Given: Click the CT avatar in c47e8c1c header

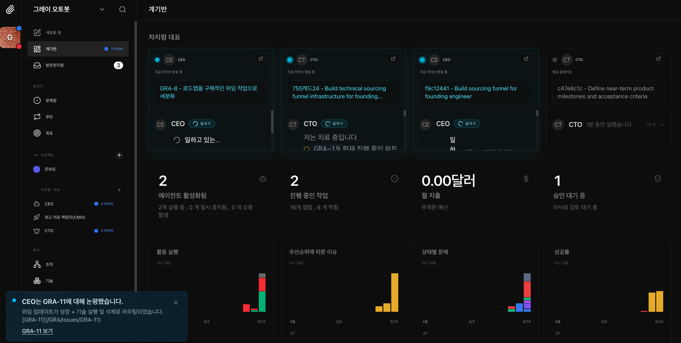Looking at the screenshot, I should [567, 60].
